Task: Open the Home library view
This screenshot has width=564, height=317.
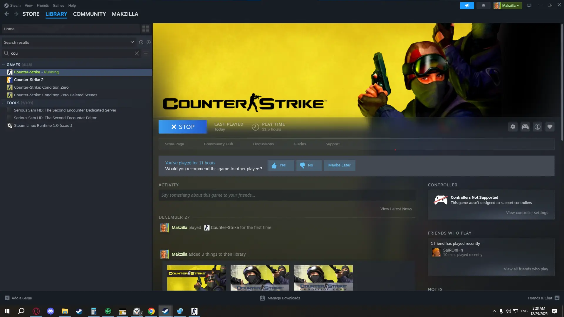Action: [70, 29]
